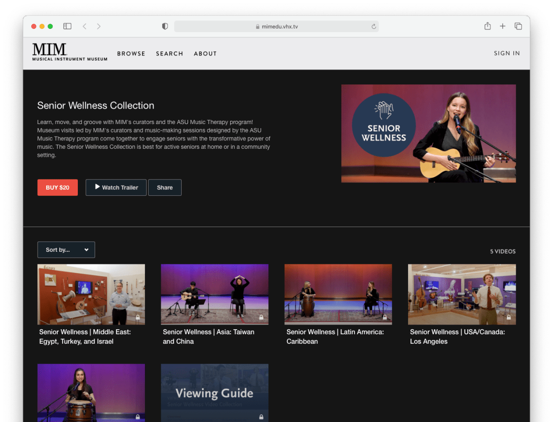Screen dimensions: 553x422
Task: Open the Latin America: Caribbean video thumbnail
Action: 338,295
